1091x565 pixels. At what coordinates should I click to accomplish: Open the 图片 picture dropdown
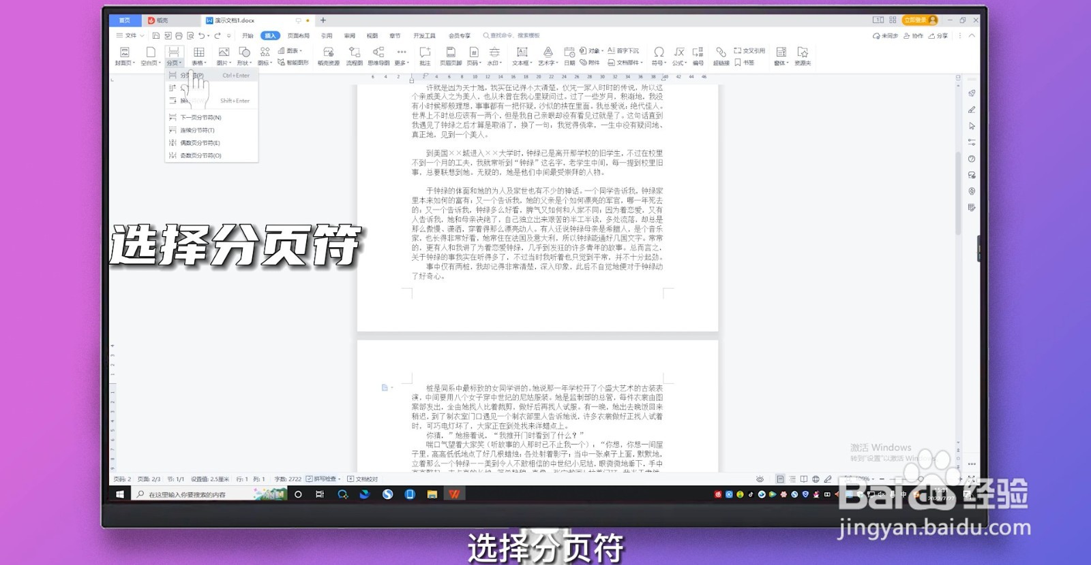click(x=224, y=56)
